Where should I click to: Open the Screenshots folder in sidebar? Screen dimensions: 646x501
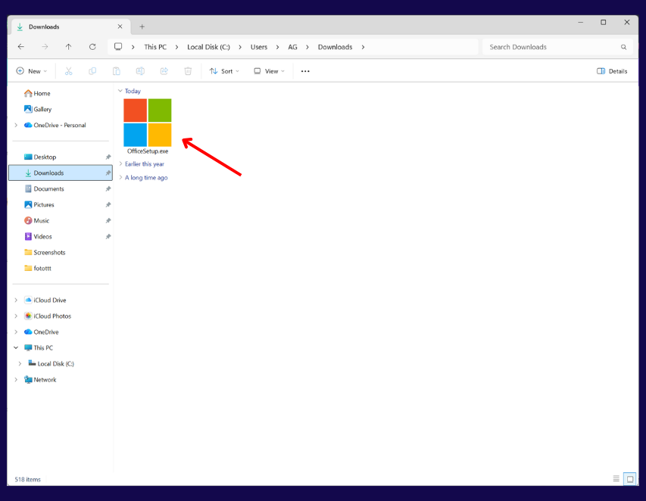[x=45, y=252]
